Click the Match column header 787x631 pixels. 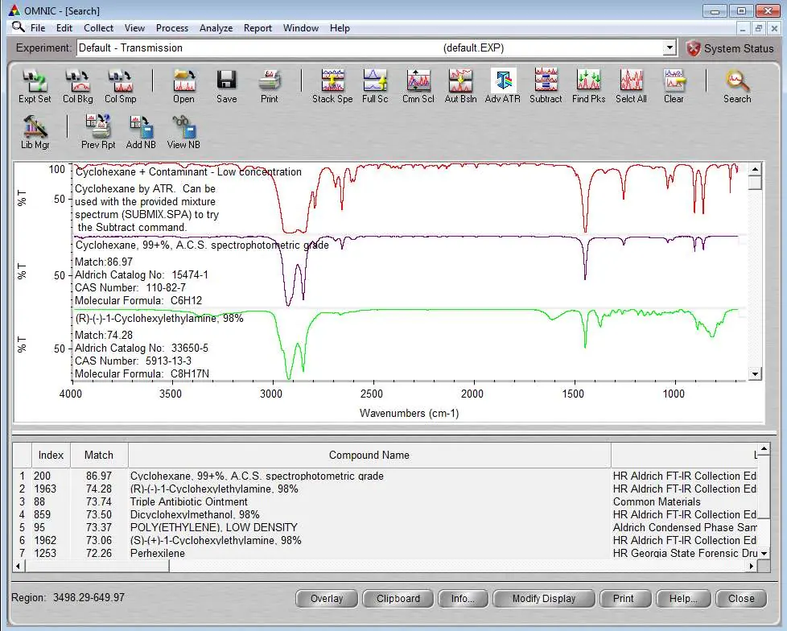pyautogui.click(x=99, y=456)
